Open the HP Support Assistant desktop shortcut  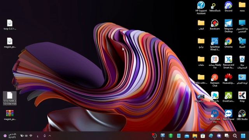tap(201, 8)
